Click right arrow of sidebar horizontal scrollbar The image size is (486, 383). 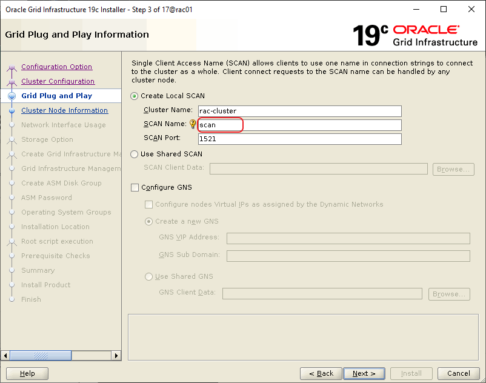pyautogui.click(x=116, y=355)
